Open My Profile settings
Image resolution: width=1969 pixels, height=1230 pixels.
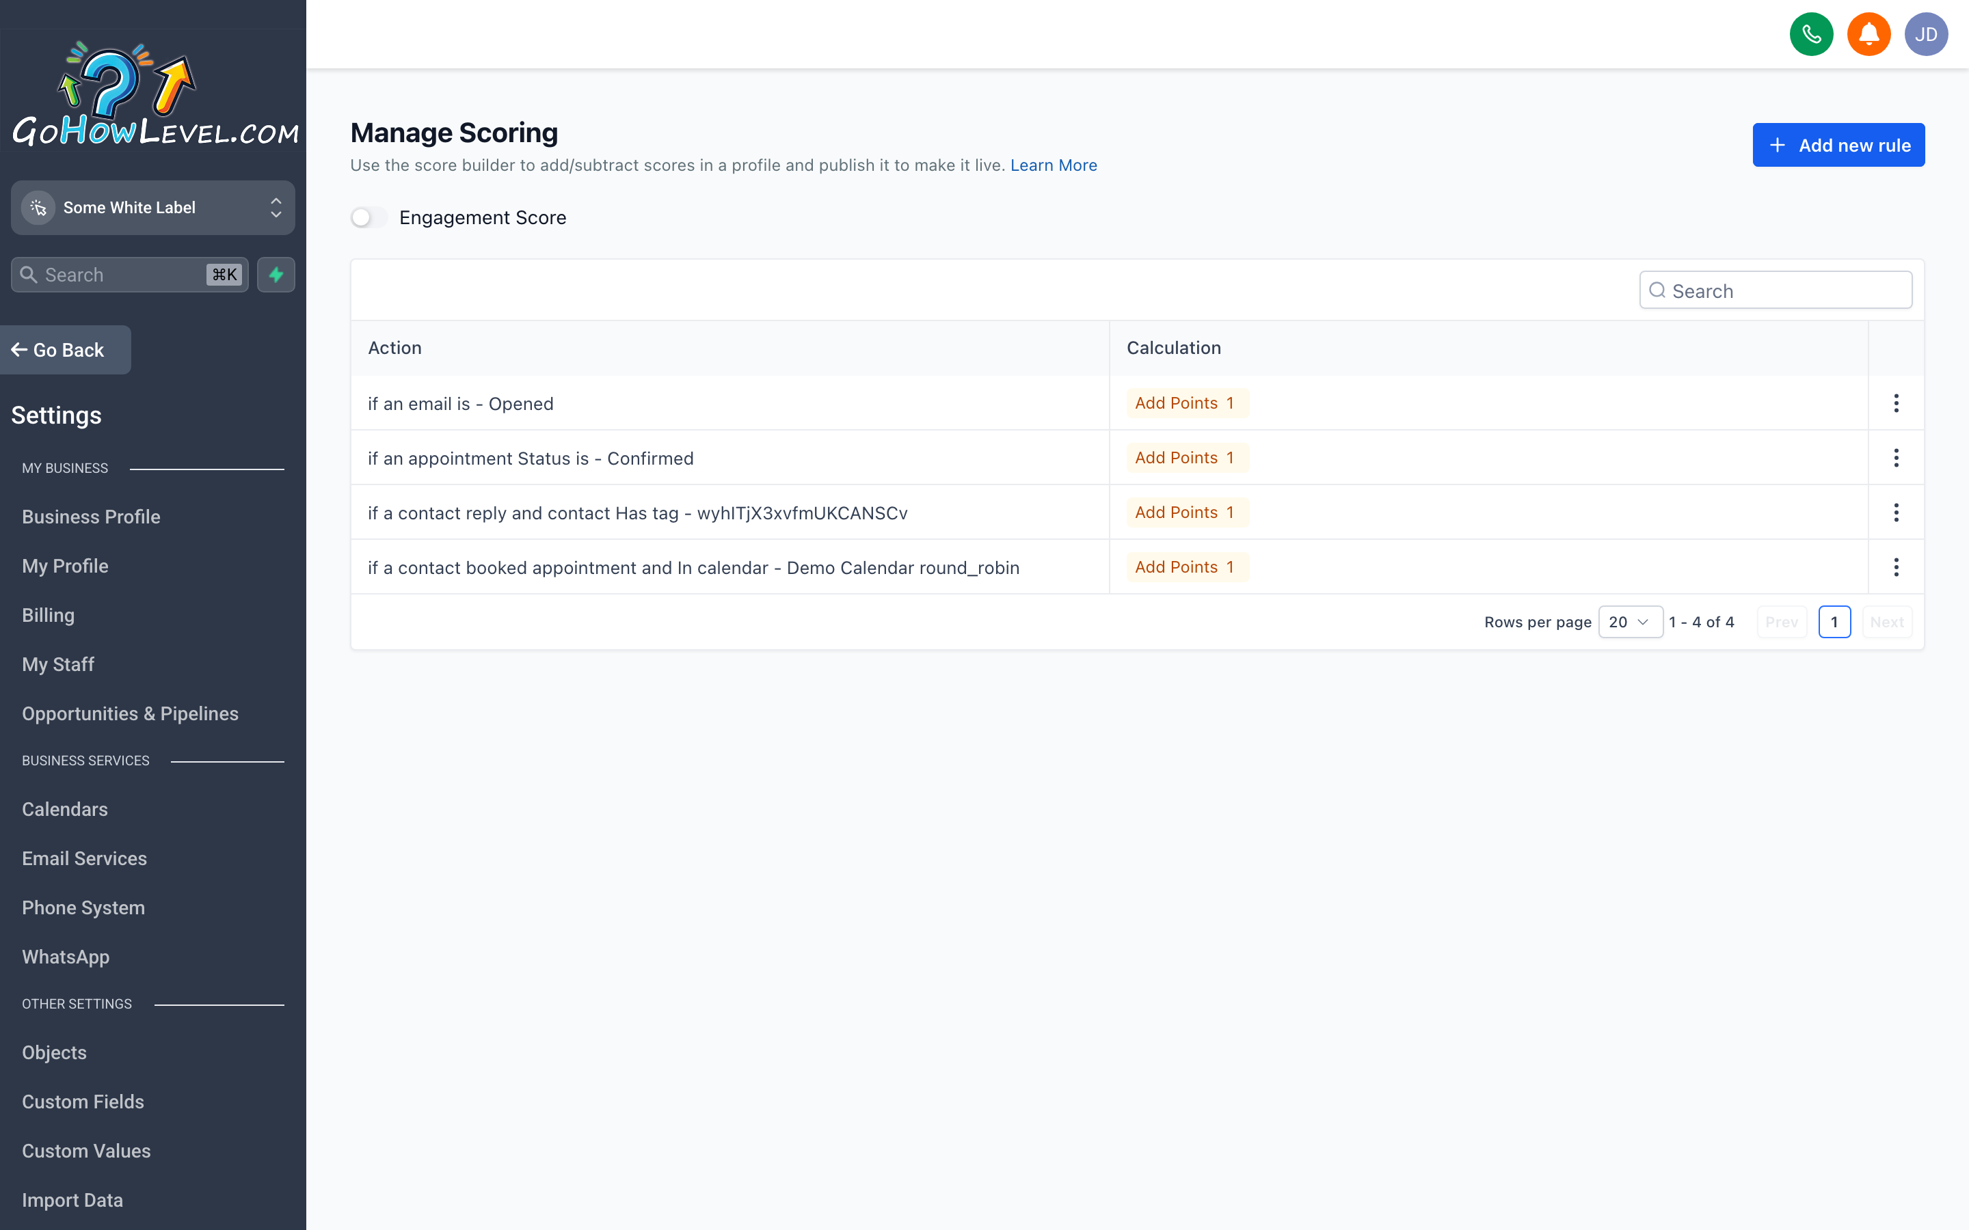65,566
